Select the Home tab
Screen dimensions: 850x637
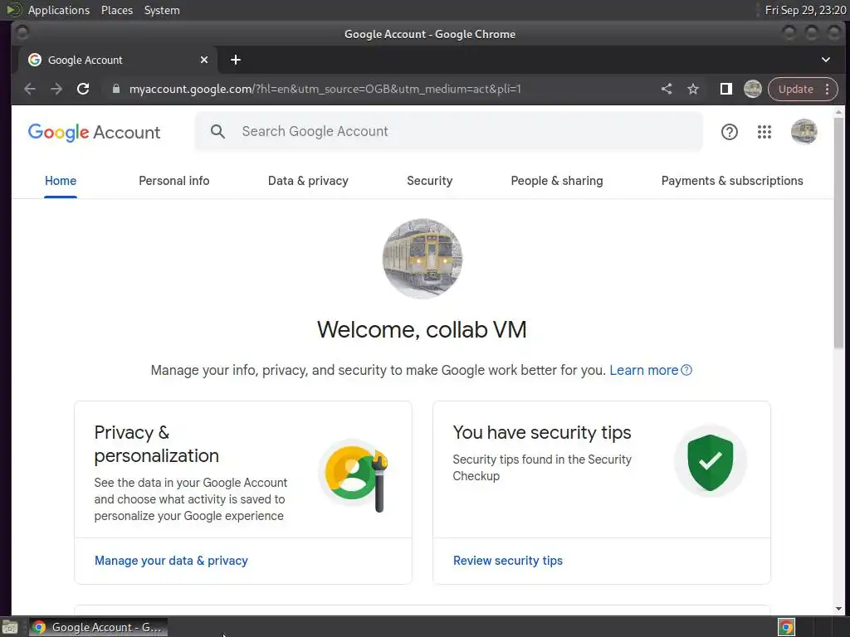61,181
